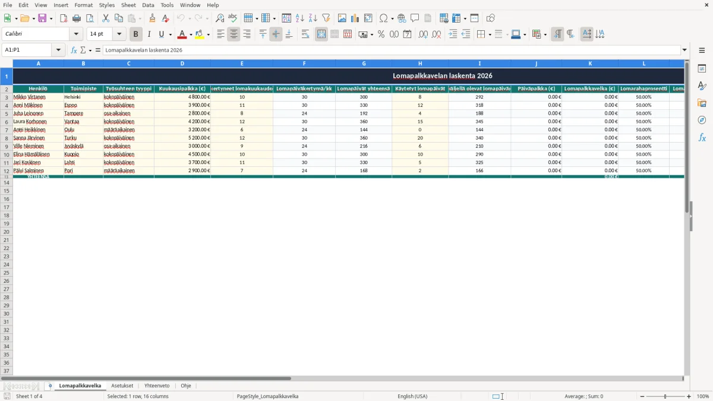Open the Find and Replace tool
713x401 pixels.
pos(220,18)
